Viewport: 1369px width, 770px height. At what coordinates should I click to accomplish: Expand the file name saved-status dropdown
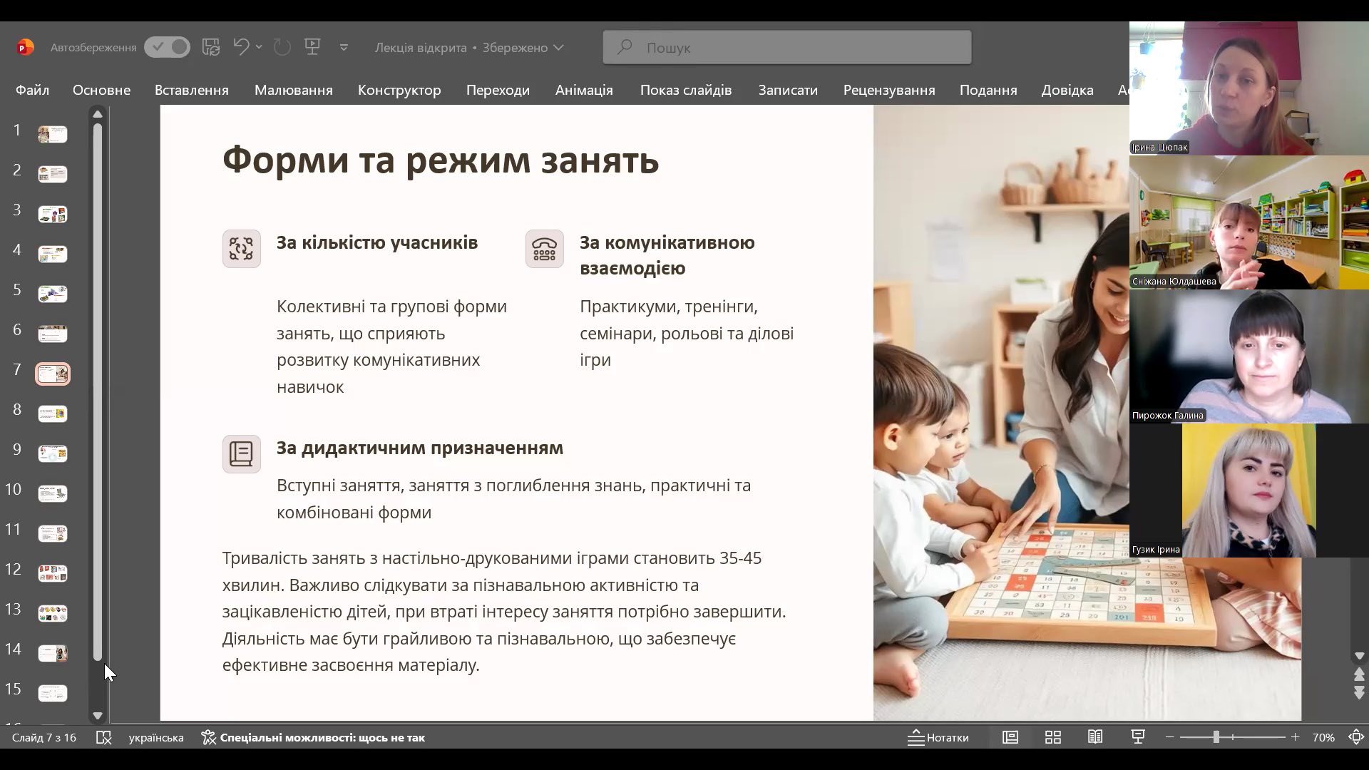(x=558, y=47)
